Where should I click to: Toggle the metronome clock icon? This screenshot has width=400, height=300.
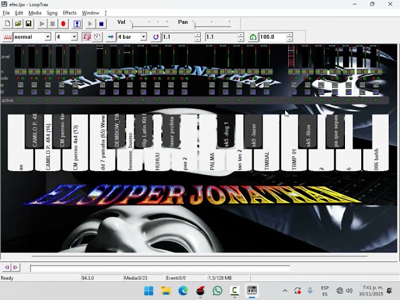[x=97, y=37]
